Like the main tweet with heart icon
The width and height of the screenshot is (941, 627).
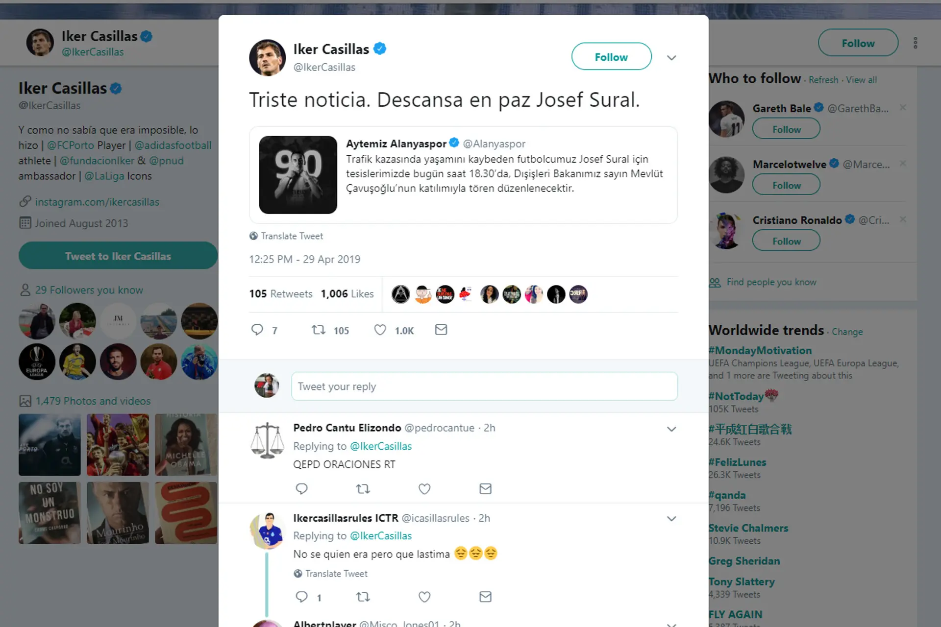point(380,330)
